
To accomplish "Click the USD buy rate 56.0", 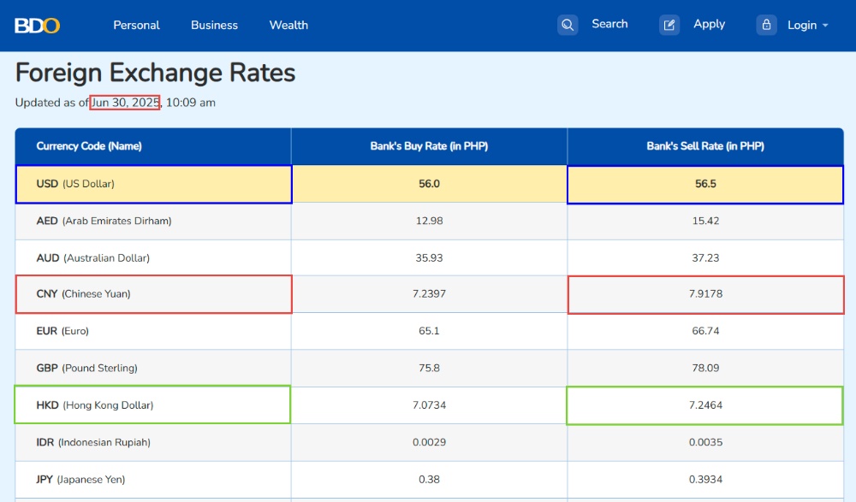I will coord(429,184).
